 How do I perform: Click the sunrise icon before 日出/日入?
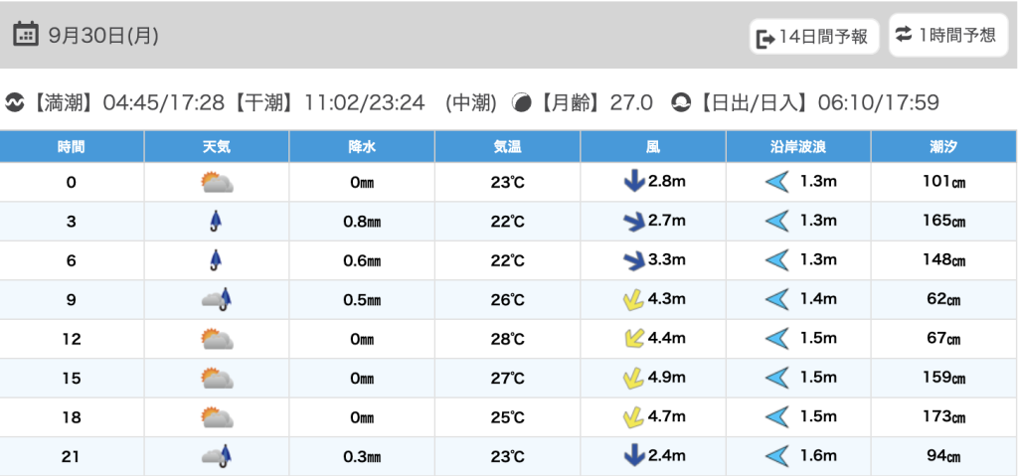pos(682,102)
